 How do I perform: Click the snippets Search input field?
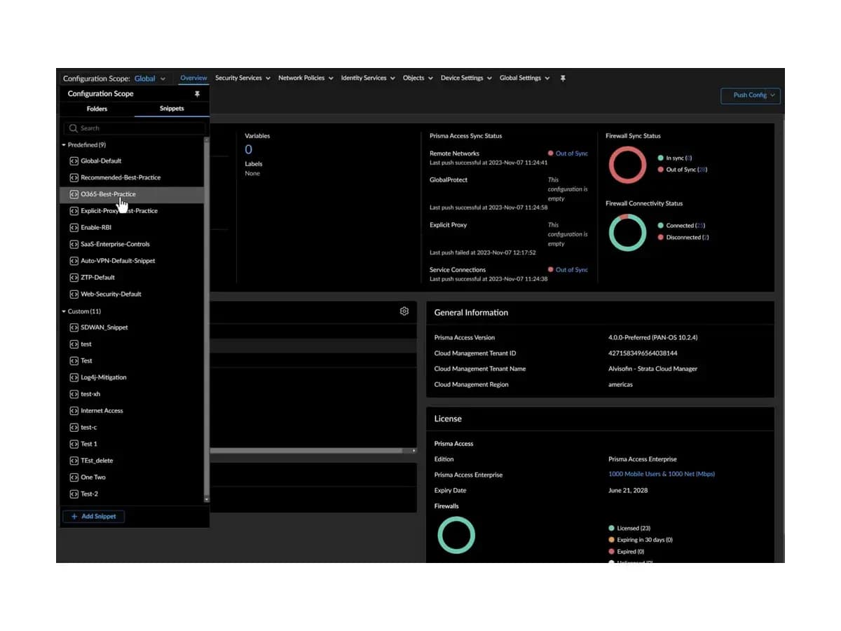coord(135,128)
